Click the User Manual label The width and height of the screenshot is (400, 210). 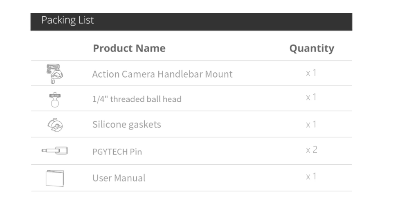pyautogui.click(x=119, y=178)
